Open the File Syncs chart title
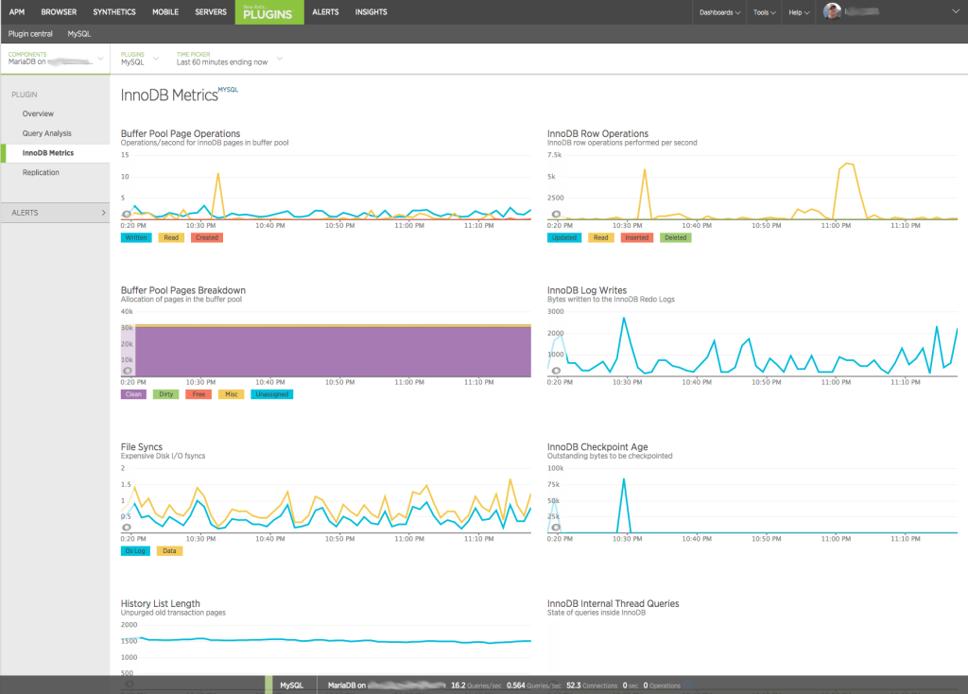The height and width of the screenshot is (694, 968). [x=142, y=447]
